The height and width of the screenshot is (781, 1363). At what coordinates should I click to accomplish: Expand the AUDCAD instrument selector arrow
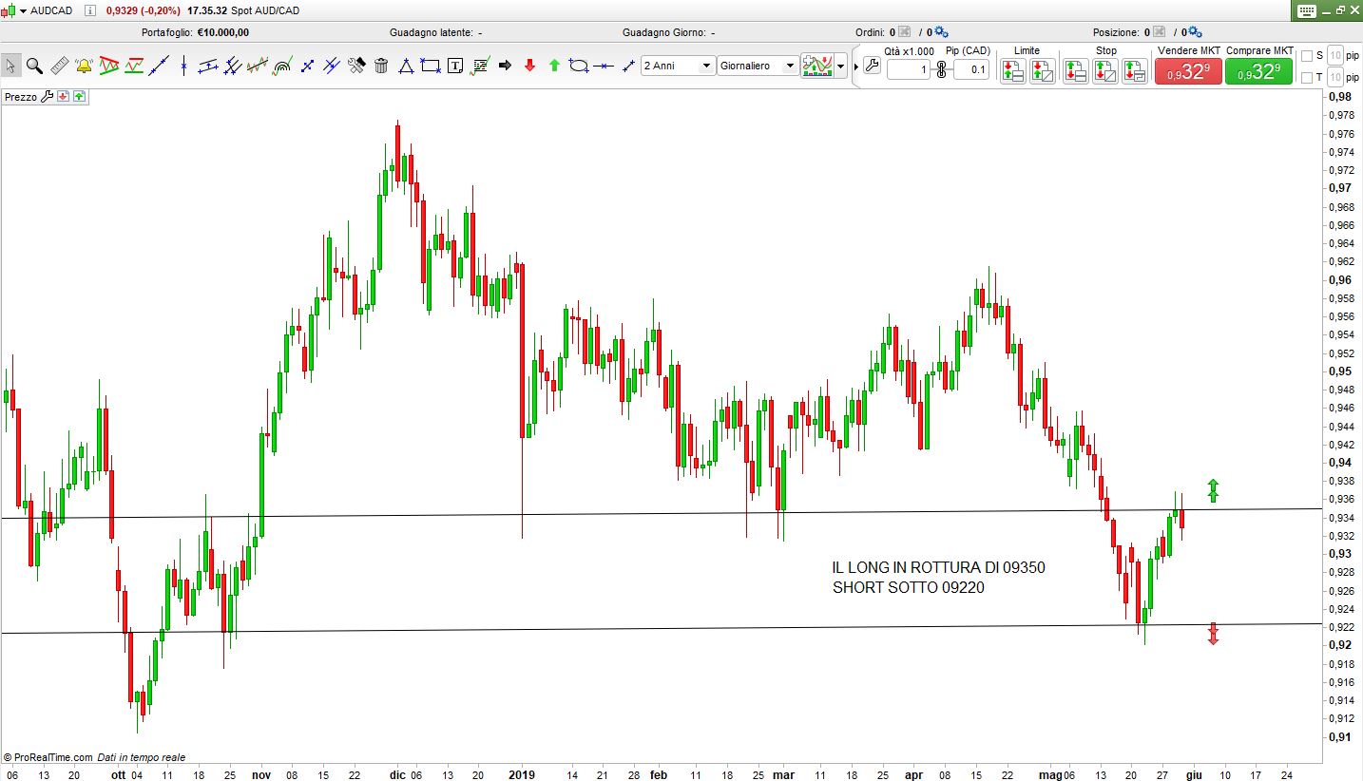coord(23,10)
